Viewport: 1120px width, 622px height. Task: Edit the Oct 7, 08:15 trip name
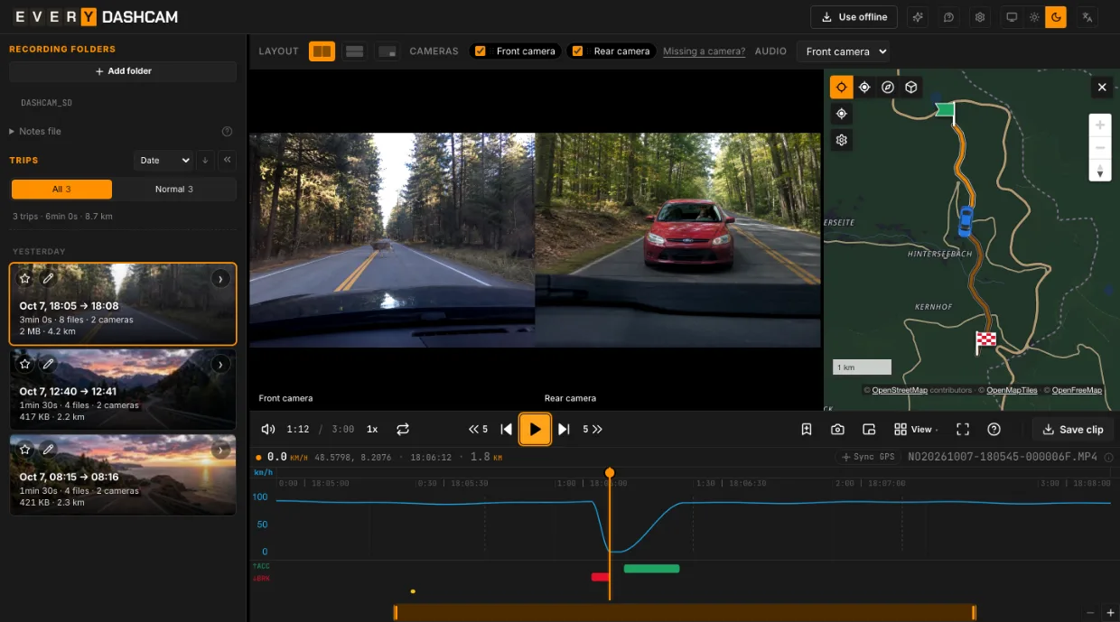(49, 449)
